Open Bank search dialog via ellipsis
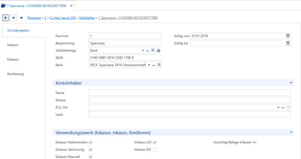Image resolution: width=301 pixels, height=159 pixels. [154, 65]
